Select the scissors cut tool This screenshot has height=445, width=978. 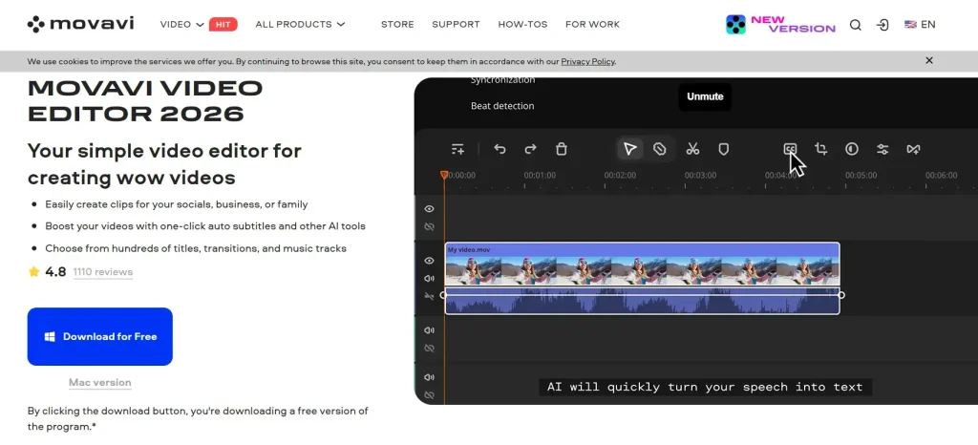(x=692, y=149)
